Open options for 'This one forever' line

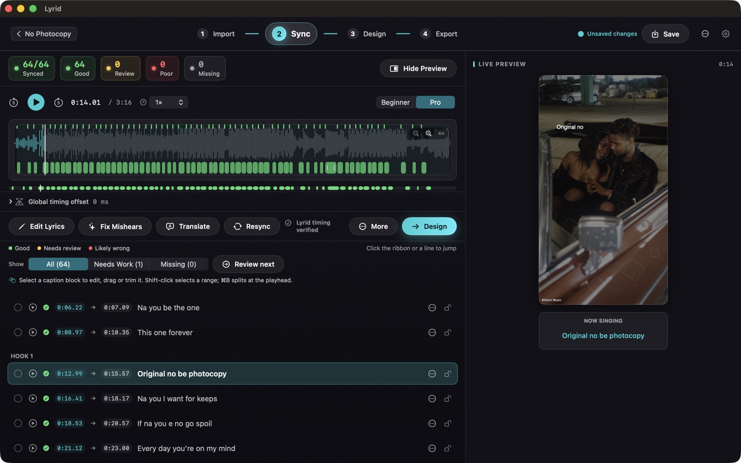[432, 332]
